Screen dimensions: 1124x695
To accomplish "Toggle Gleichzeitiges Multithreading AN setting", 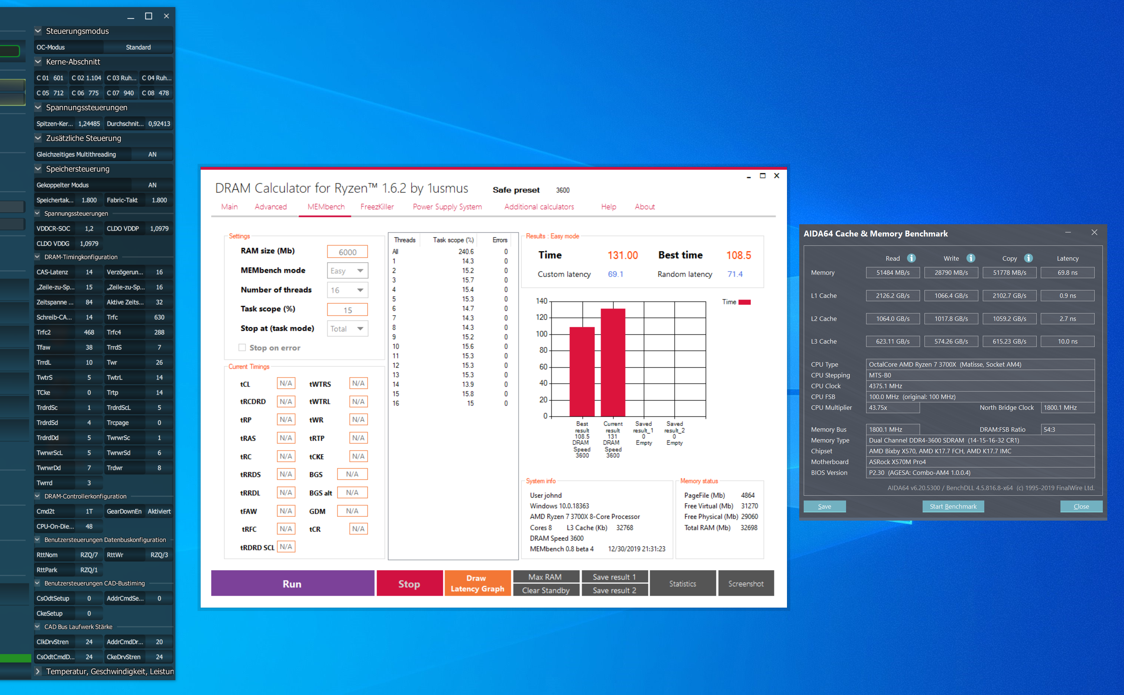I will (152, 154).
